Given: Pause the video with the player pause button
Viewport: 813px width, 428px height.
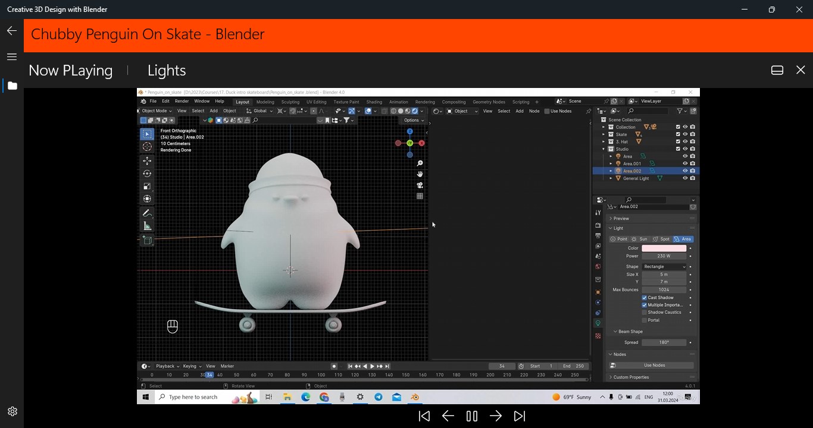Looking at the screenshot, I should pyautogui.click(x=471, y=416).
